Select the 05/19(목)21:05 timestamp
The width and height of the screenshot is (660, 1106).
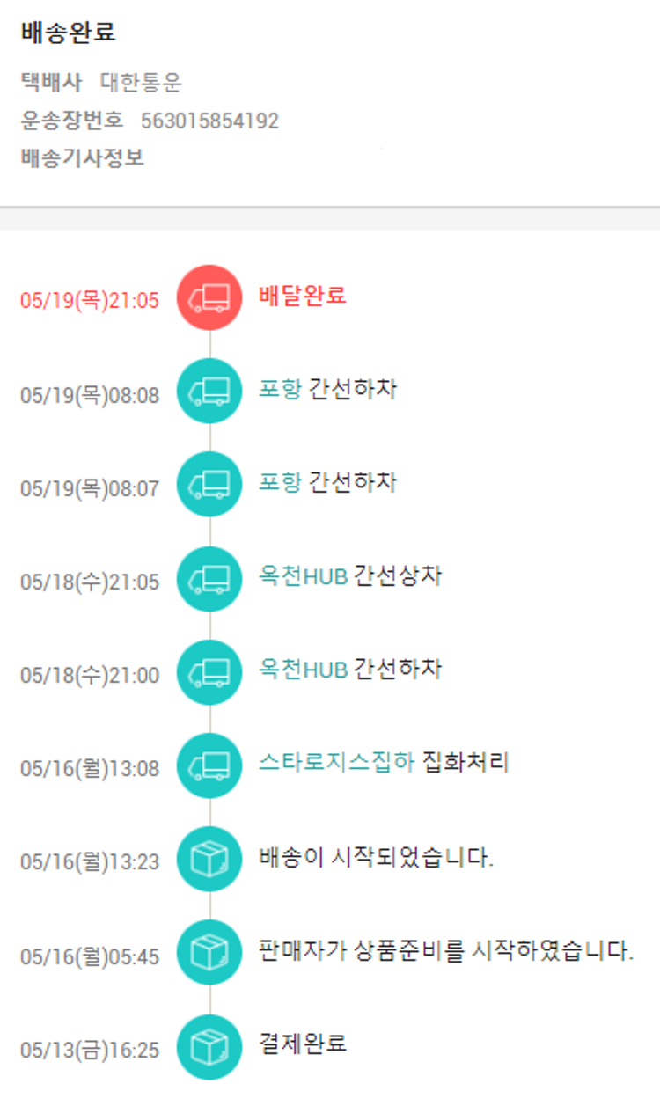(x=90, y=301)
